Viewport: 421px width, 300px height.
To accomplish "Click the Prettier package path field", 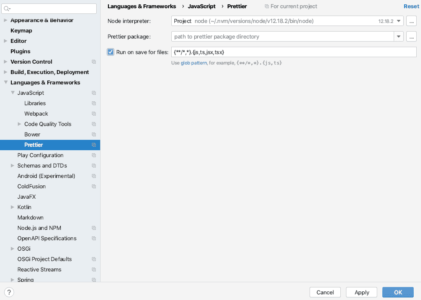I will [282, 36].
